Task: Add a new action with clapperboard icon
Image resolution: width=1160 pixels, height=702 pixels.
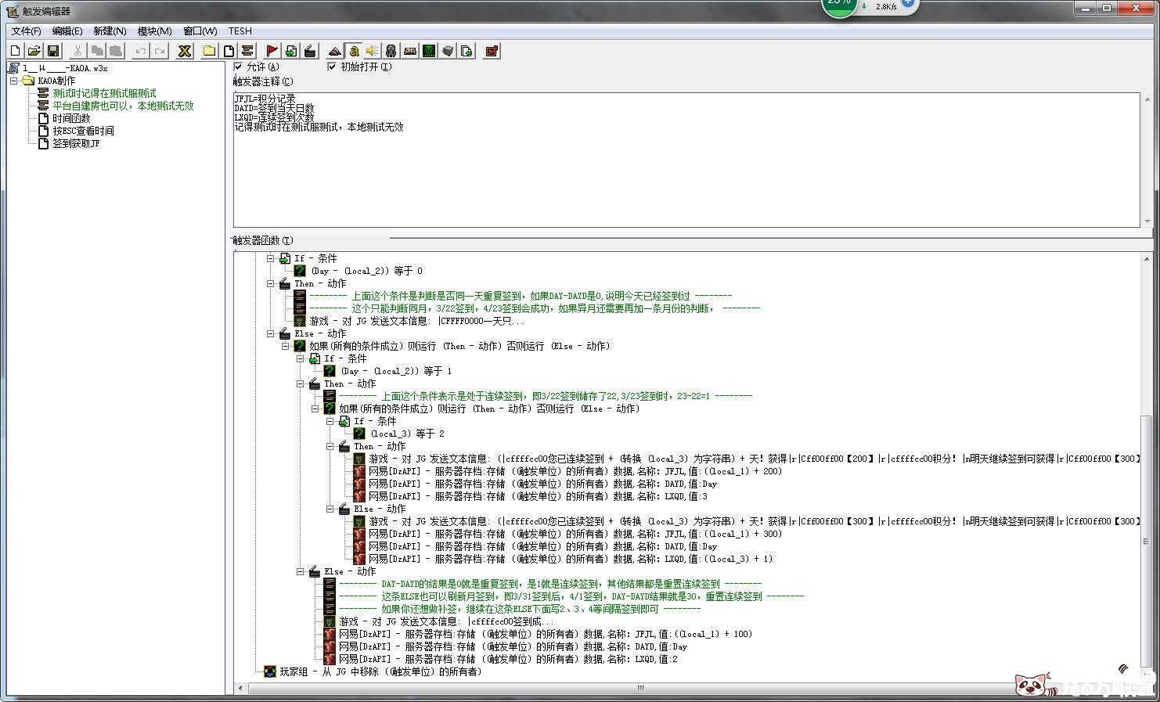Action: (310, 51)
